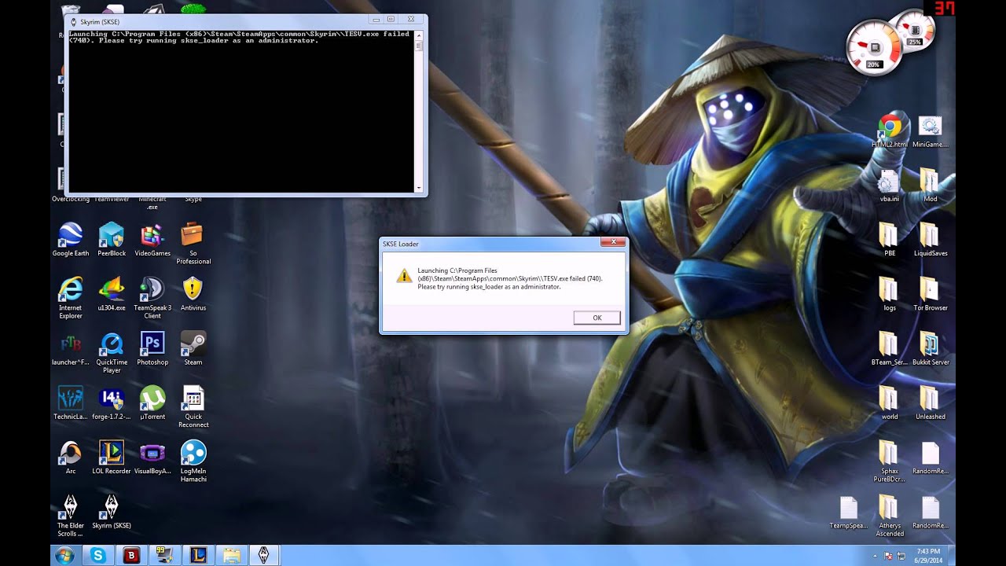Click the CPU meter gadget
The image size is (1006, 566).
(x=875, y=48)
